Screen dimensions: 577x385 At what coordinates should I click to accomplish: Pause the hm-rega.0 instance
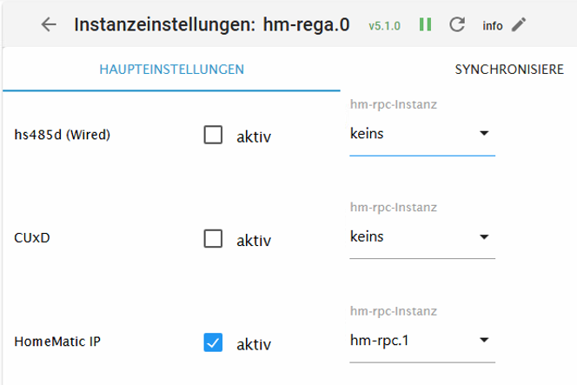(425, 24)
